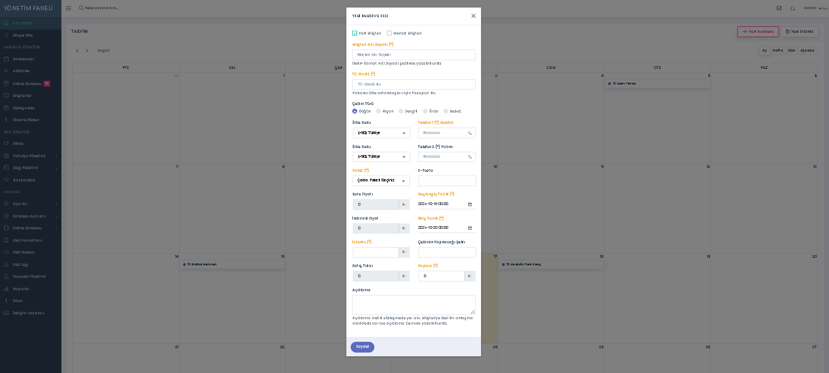
Task: Click the Yeni Randevu button
Action: 758,32
